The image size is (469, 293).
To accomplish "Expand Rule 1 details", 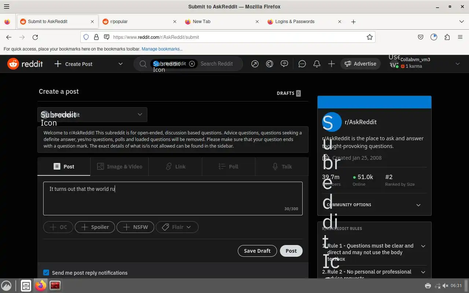I will coord(423,246).
